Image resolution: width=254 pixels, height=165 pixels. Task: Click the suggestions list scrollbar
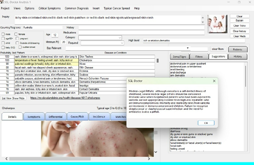pyautogui.click(x=246, y=76)
